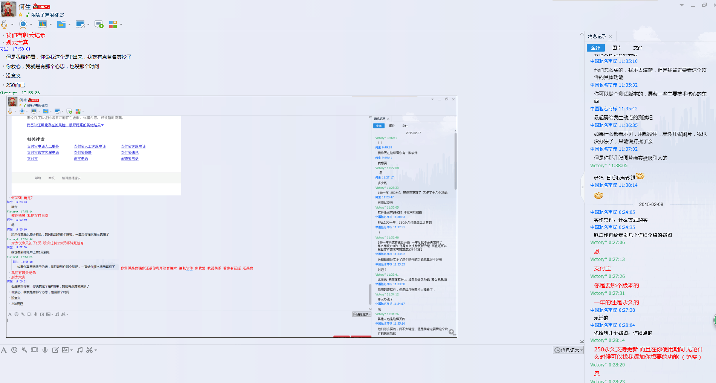Click the red history message 支付宝
This screenshot has height=383, width=716.
(x=602, y=269)
